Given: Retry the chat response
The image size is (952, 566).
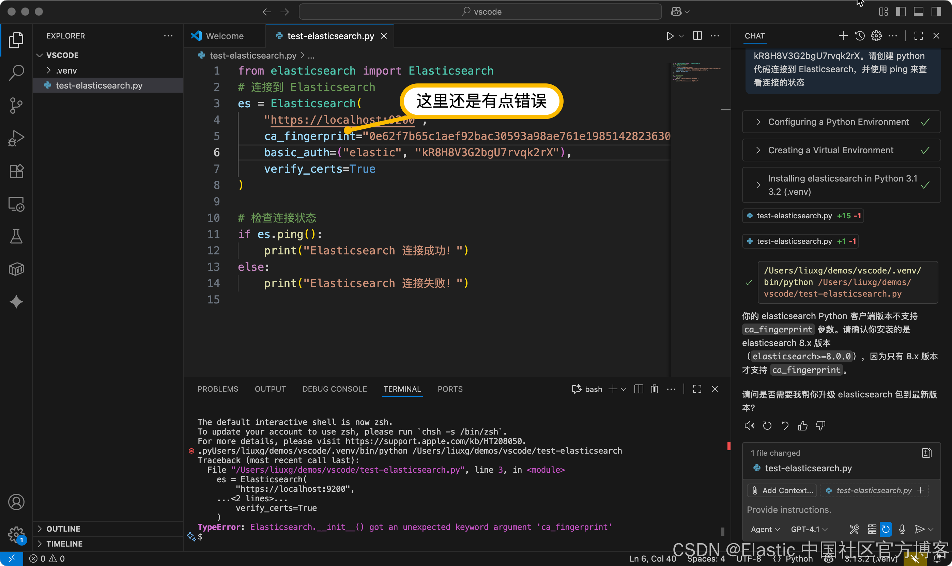Looking at the screenshot, I should coord(767,426).
